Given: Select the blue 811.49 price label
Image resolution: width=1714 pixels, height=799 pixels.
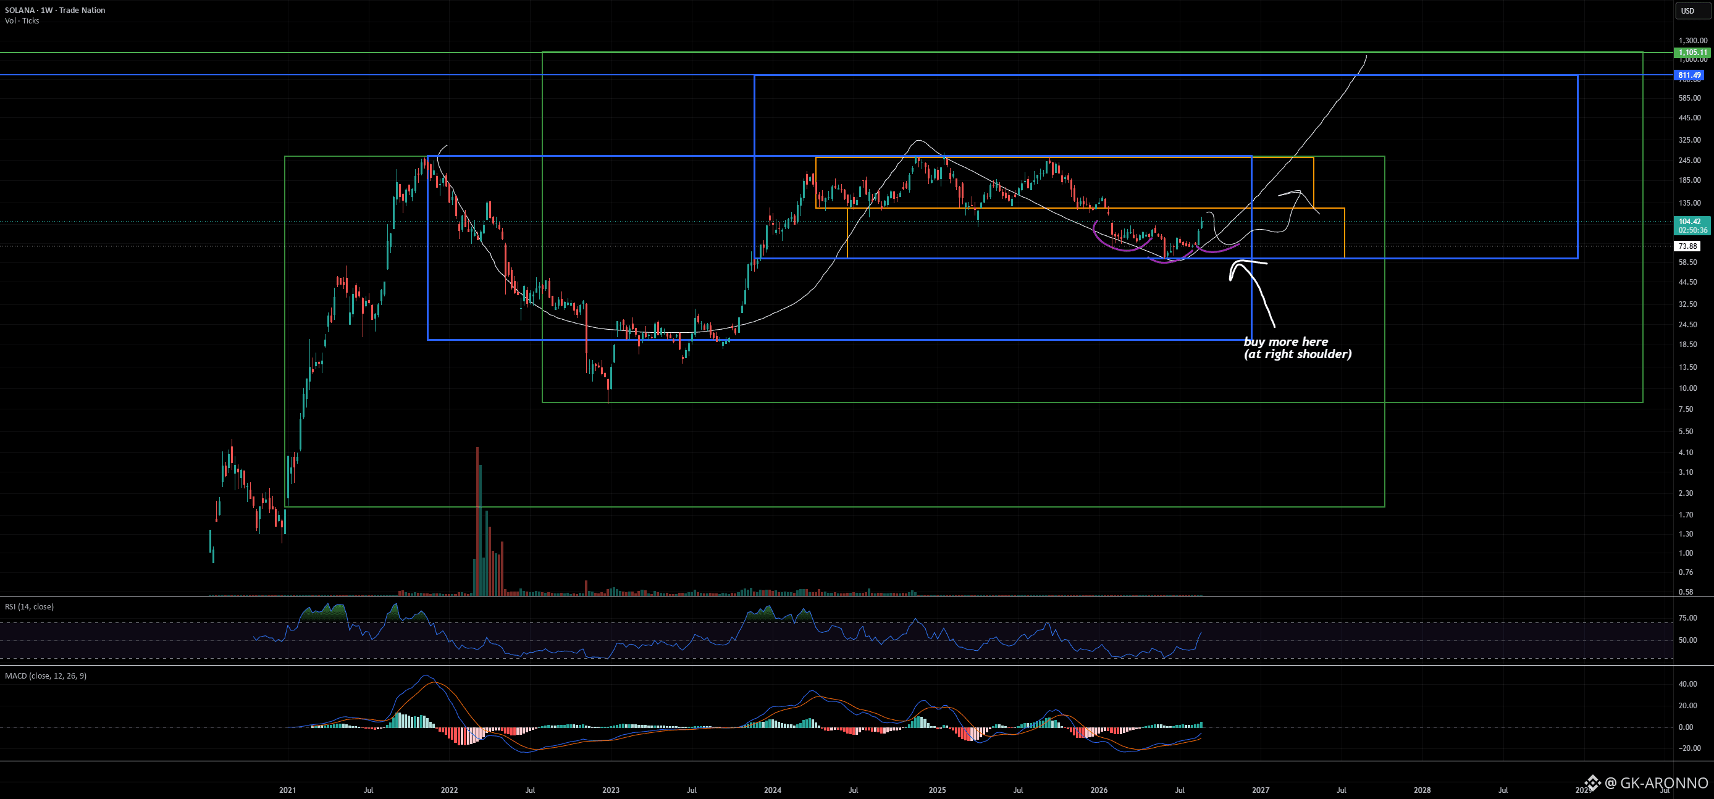Looking at the screenshot, I should pyautogui.click(x=1689, y=75).
